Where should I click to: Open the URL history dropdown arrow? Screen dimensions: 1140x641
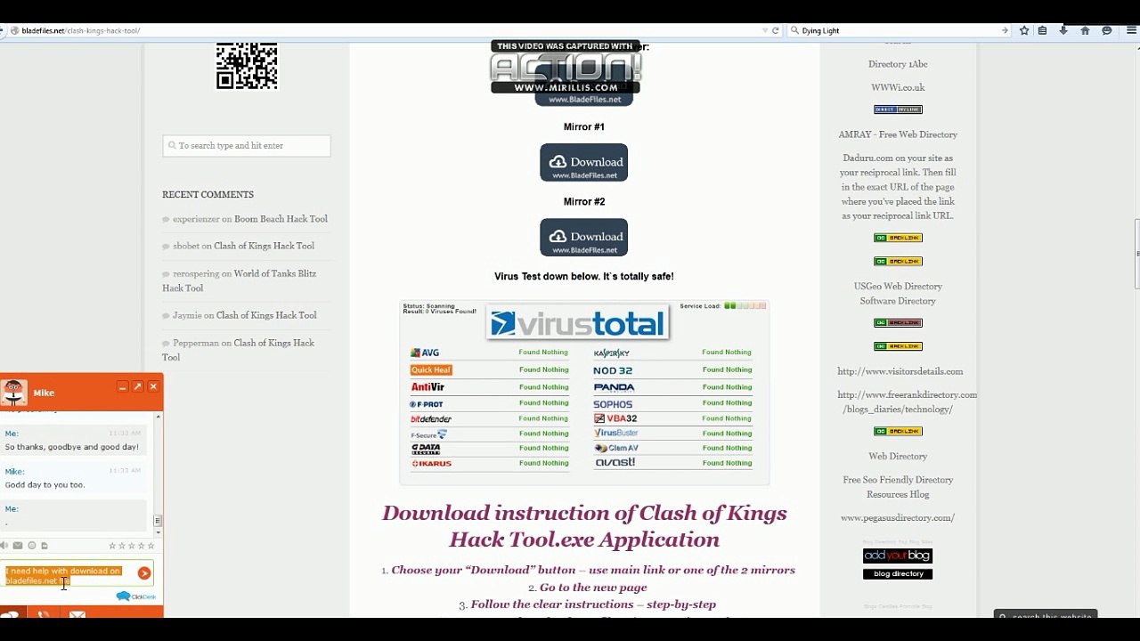pos(765,30)
